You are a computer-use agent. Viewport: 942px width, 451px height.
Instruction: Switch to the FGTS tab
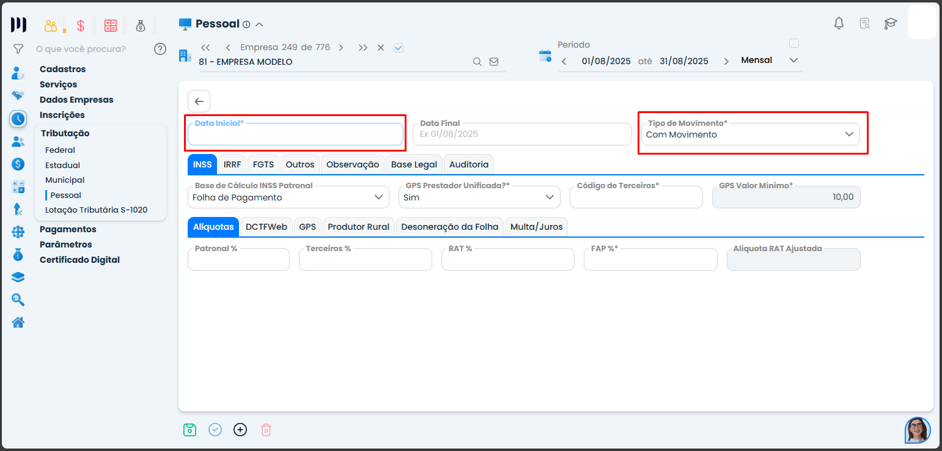coord(263,164)
